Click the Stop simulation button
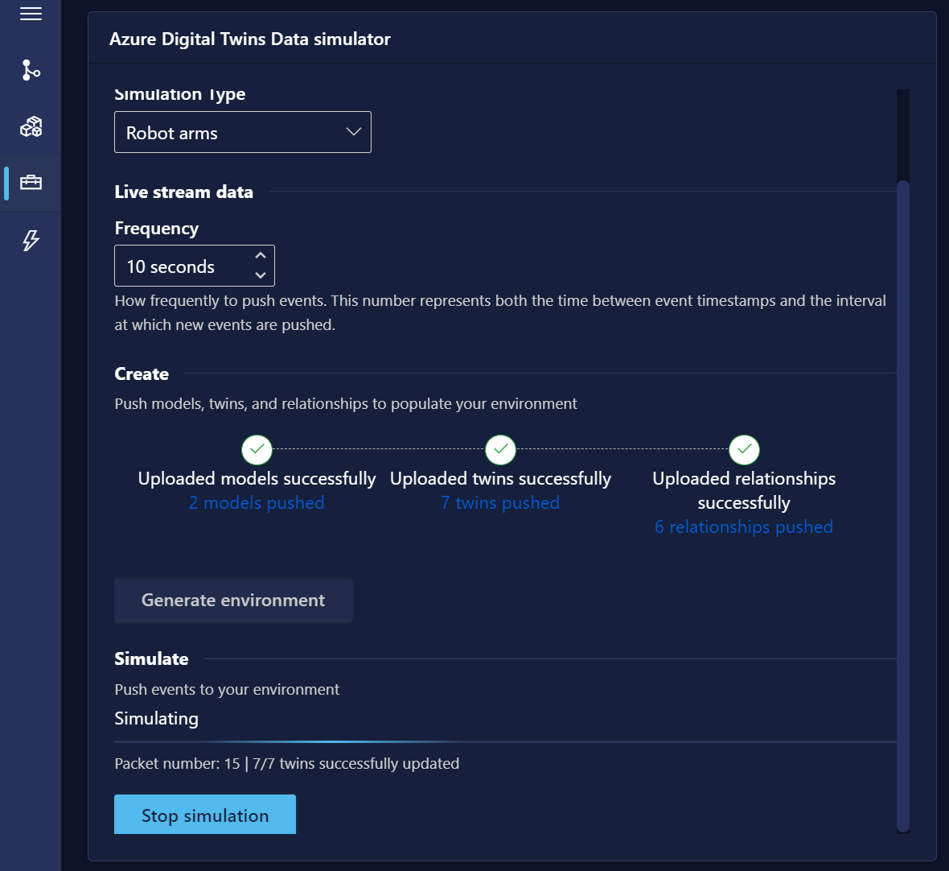949x871 pixels. tap(205, 815)
